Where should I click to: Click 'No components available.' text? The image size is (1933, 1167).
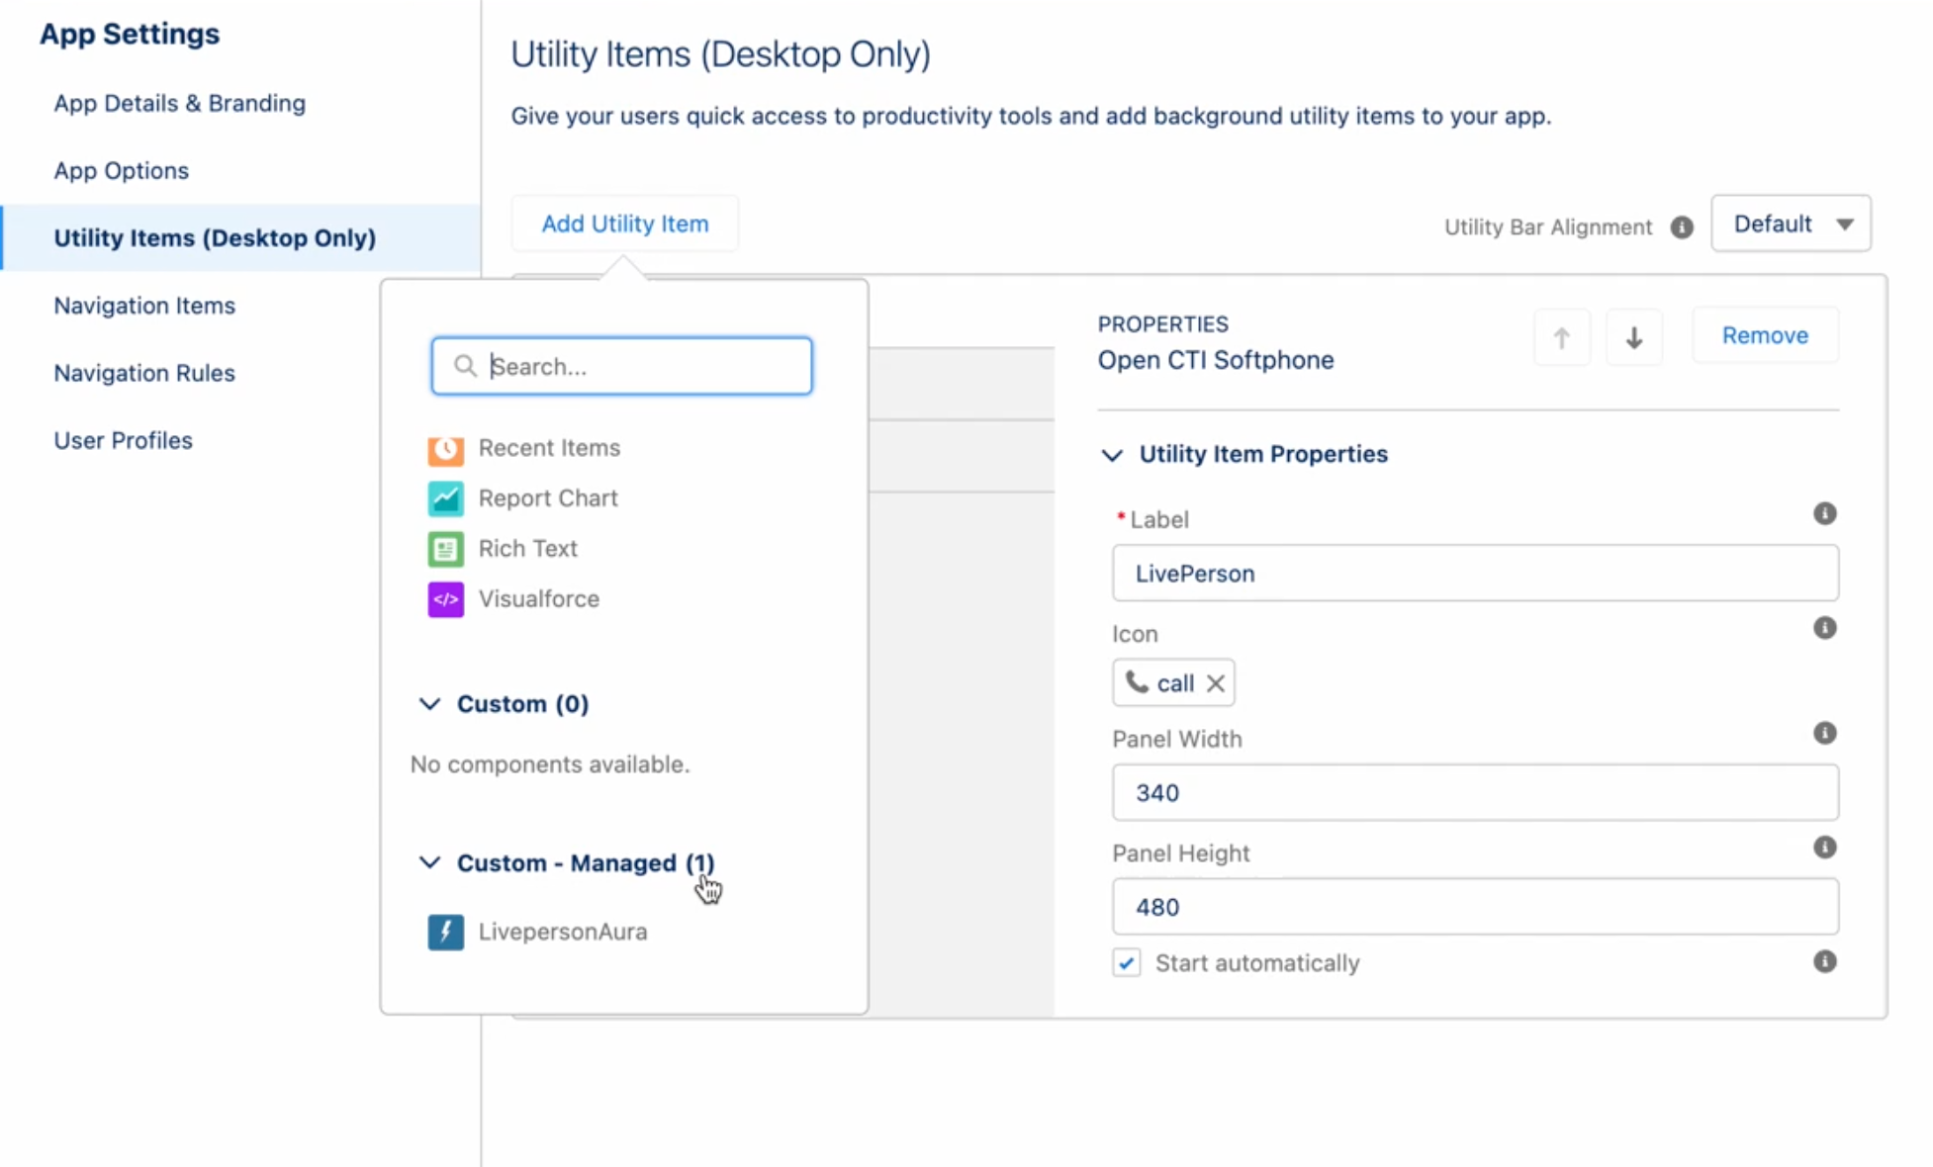550,764
